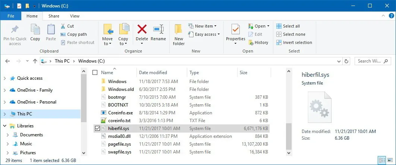This screenshot has height=165, width=396.
Task: Expand OneDrive - Family node
Action: (4, 90)
